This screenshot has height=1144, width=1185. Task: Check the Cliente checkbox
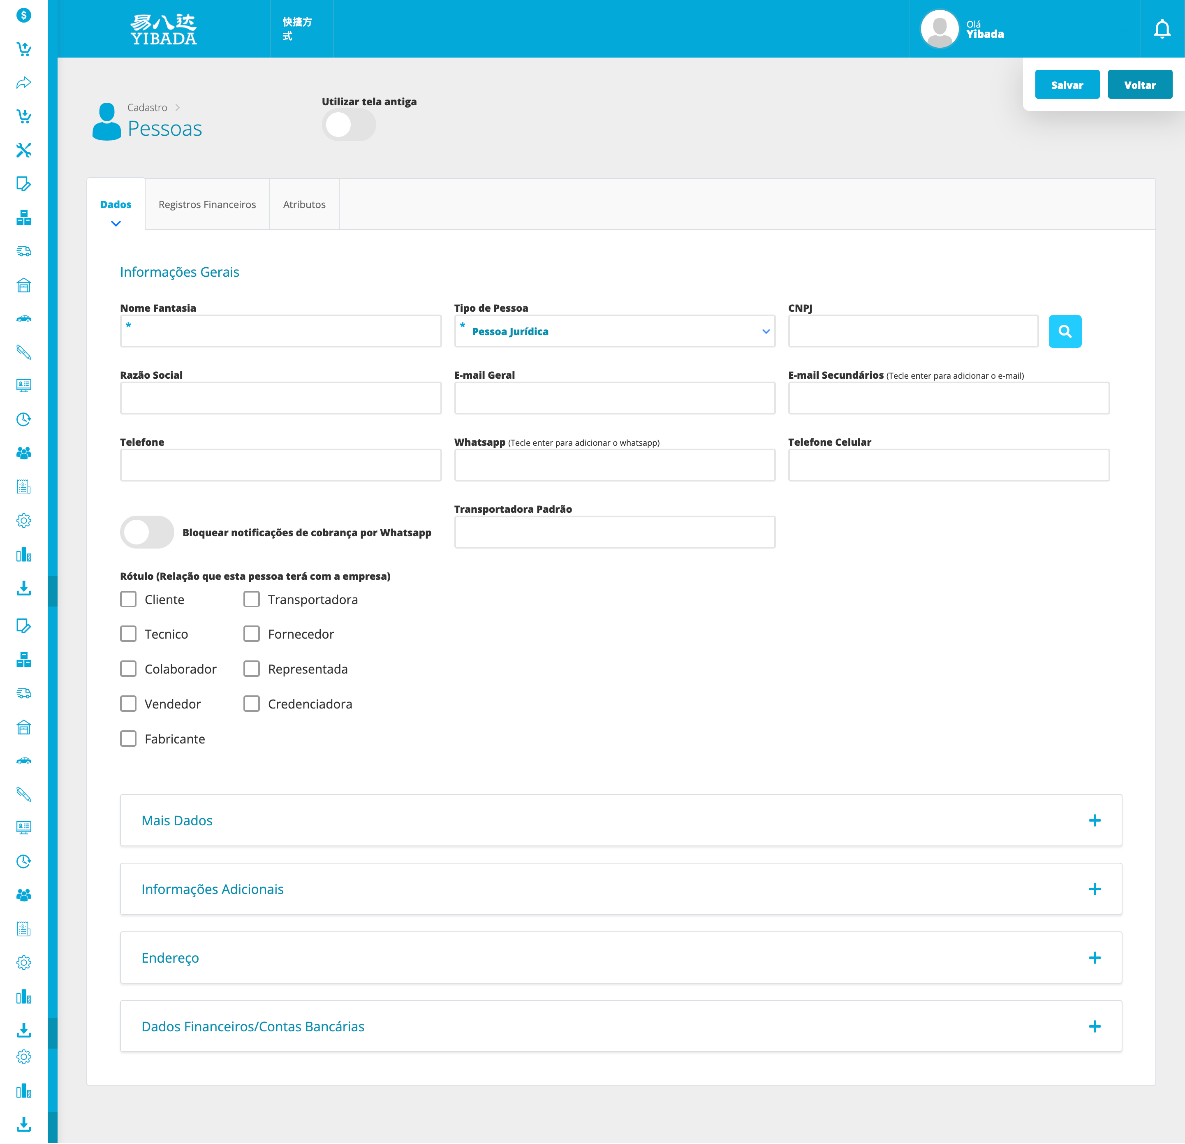click(x=128, y=599)
